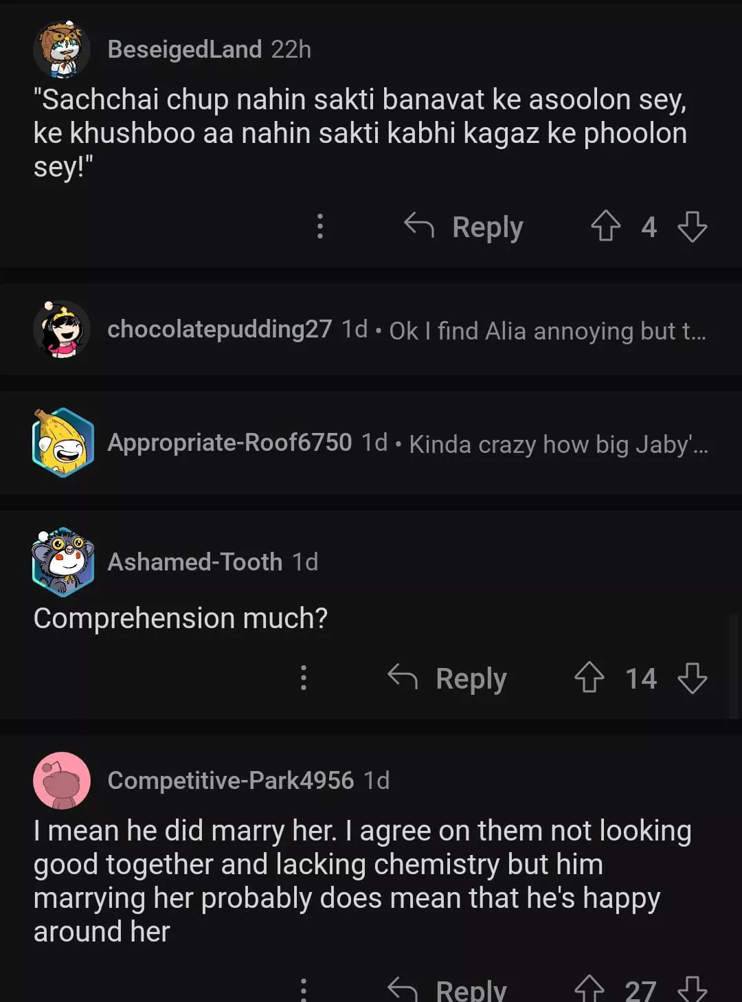Viewport: 742px width, 1002px height.
Task: Open Ashamed-Tooth's avatar
Action: point(63,561)
